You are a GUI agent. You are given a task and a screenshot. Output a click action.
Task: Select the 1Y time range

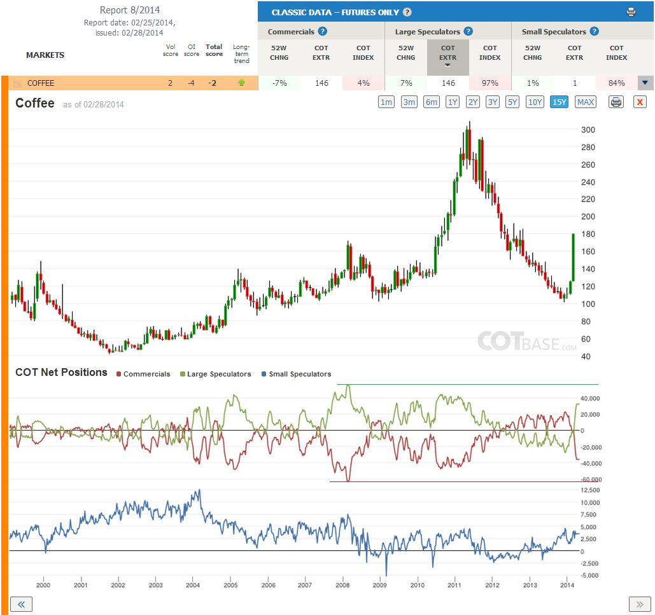(x=453, y=102)
